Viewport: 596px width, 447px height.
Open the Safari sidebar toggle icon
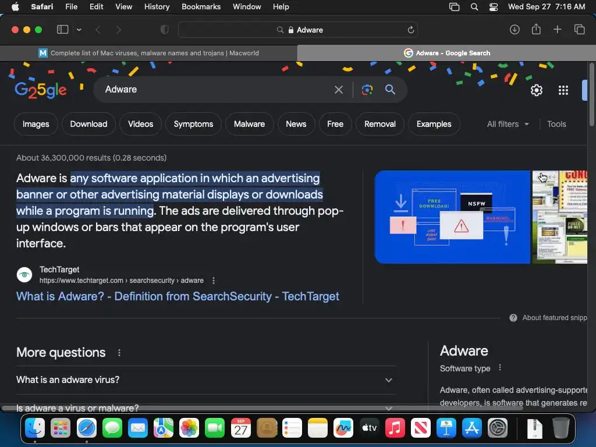[x=62, y=30]
